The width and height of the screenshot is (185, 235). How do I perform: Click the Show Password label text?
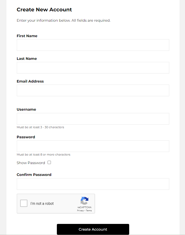[x=31, y=163]
